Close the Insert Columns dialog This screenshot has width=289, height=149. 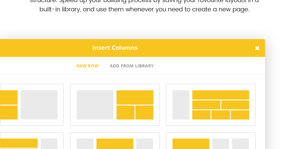coord(257,48)
